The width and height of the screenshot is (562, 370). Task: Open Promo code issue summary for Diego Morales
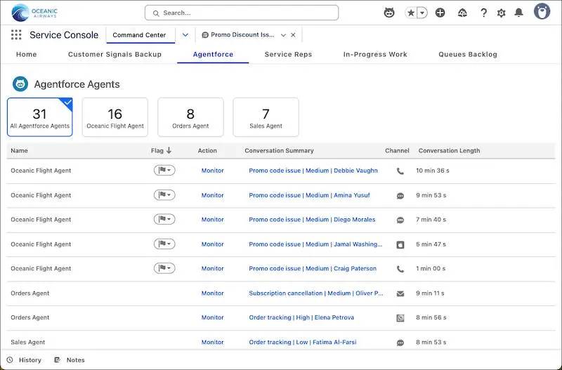(312, 220)
